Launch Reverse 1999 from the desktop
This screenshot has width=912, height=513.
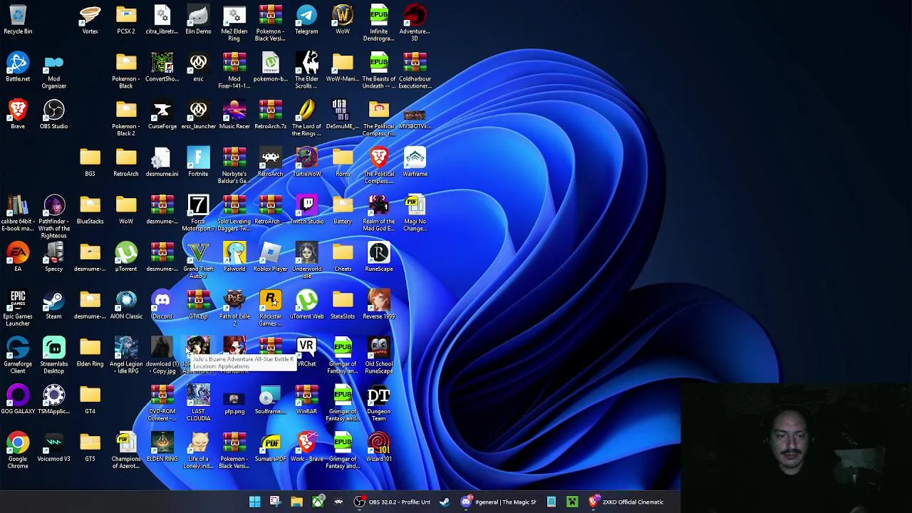(378, 305)
